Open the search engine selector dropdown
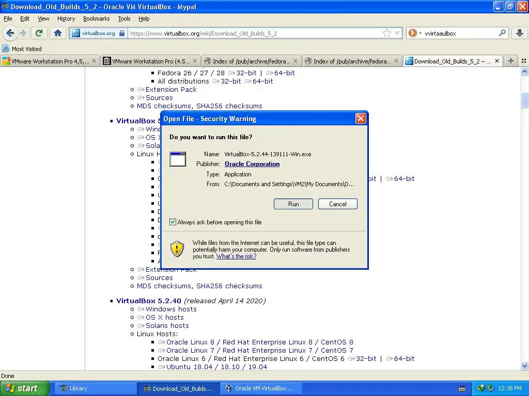529x396 pixels. point(415,33)
